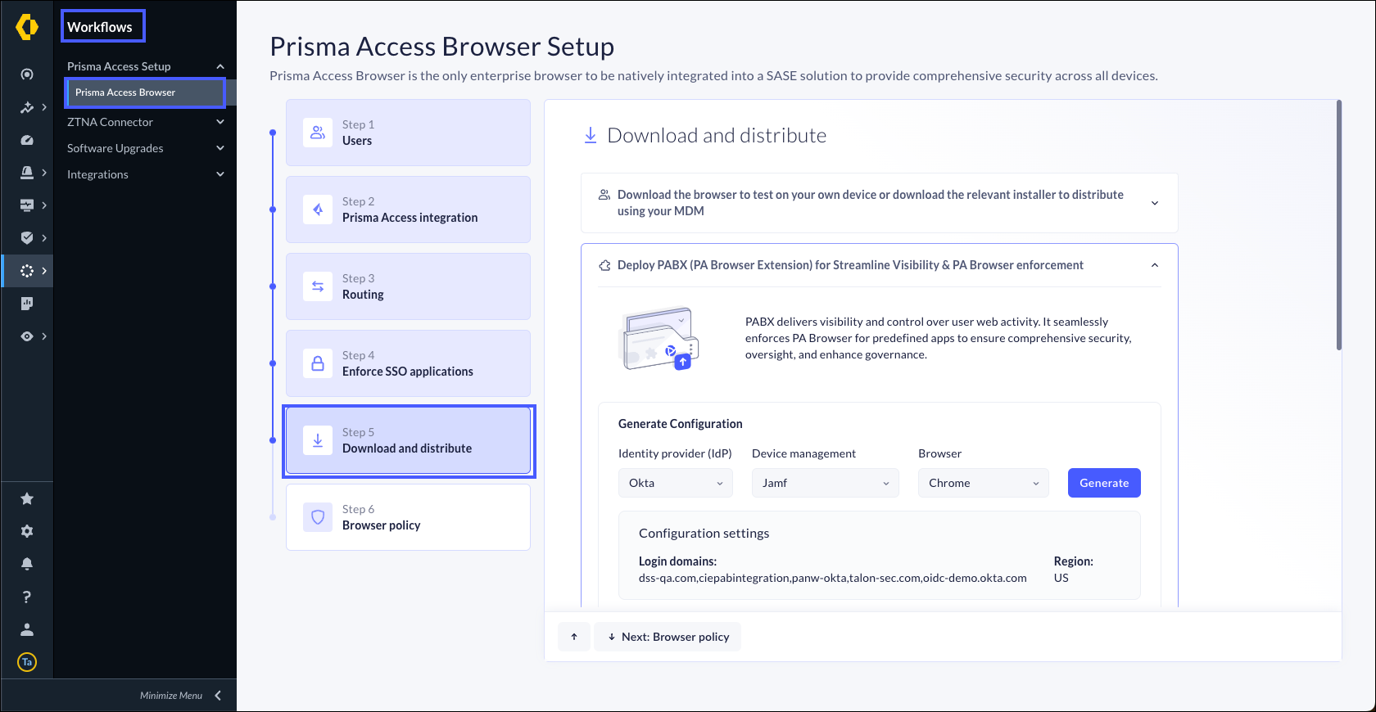This screenshot has height=712, width=1376.
Task: Click Next: Browser policy button
Action: (x=668, y=637)
